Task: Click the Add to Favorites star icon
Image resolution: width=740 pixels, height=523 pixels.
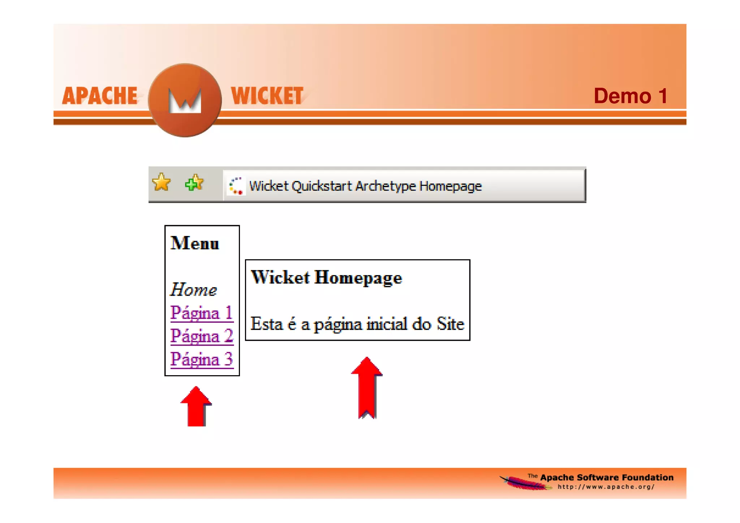Action: tap(194, 182)
